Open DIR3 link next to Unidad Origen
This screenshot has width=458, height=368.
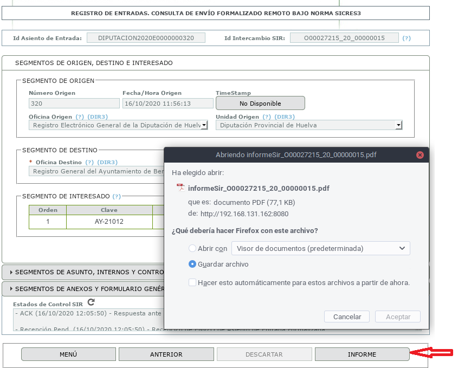point(285,117)
